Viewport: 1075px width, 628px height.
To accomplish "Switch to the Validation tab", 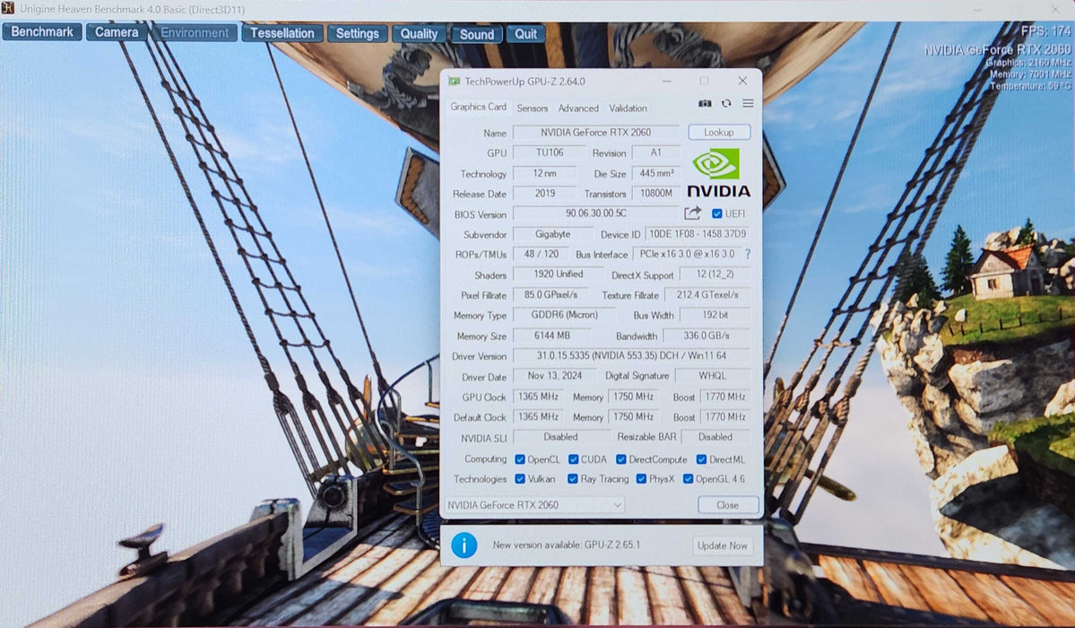I will [x=628, y=109].
